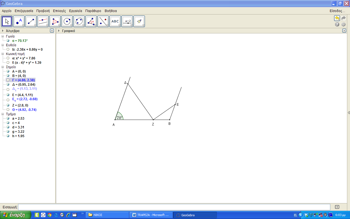
Task: Click the Εισαγωγή input field
Action: point(174,207)
